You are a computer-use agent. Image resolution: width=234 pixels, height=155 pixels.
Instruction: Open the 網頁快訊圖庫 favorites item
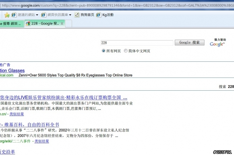pos(58,15)
